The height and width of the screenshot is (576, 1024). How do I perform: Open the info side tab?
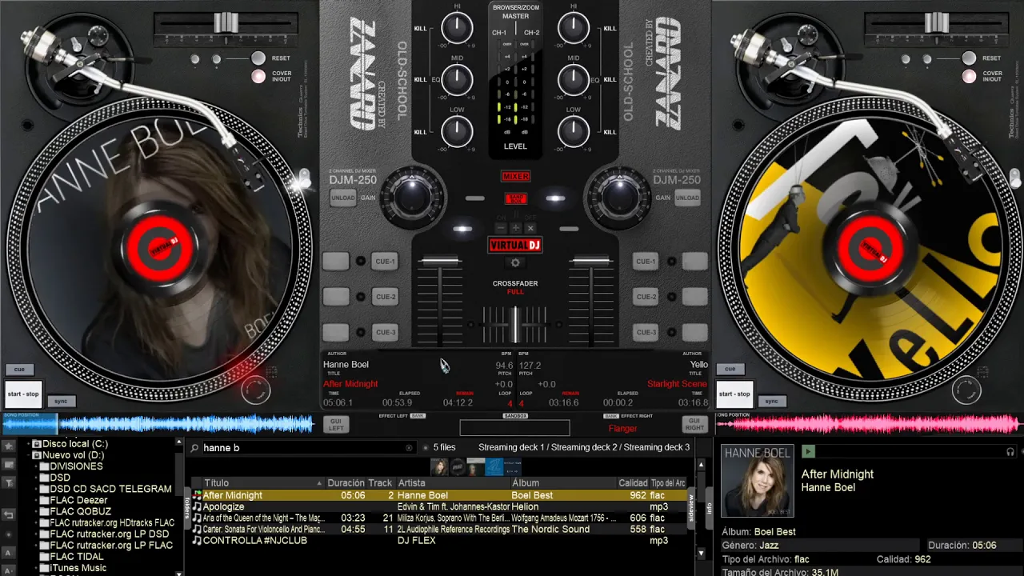709,507
